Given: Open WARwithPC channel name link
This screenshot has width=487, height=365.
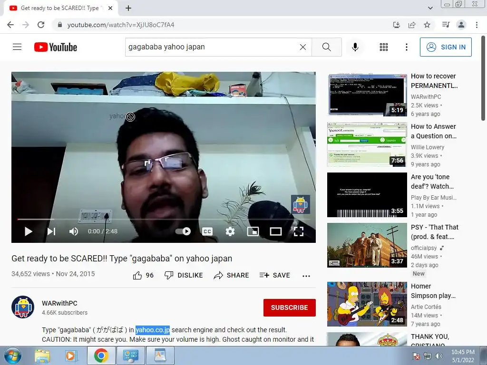Looking at the screenshot, I should tap(59, 303).
